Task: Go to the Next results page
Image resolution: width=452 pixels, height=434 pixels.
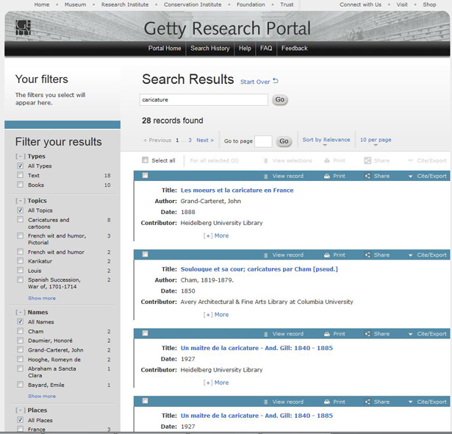Action: [x=205, y=140]
